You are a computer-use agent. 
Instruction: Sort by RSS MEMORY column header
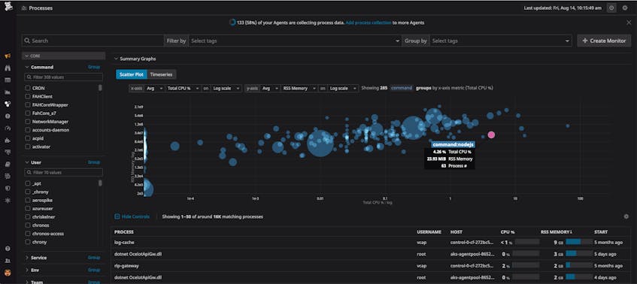click(x=557, y=232)
